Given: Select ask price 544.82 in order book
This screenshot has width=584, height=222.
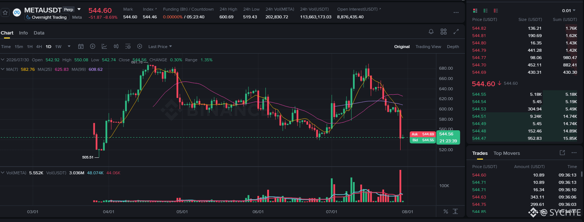Looking at the screenshot, I should pos(479,28).
